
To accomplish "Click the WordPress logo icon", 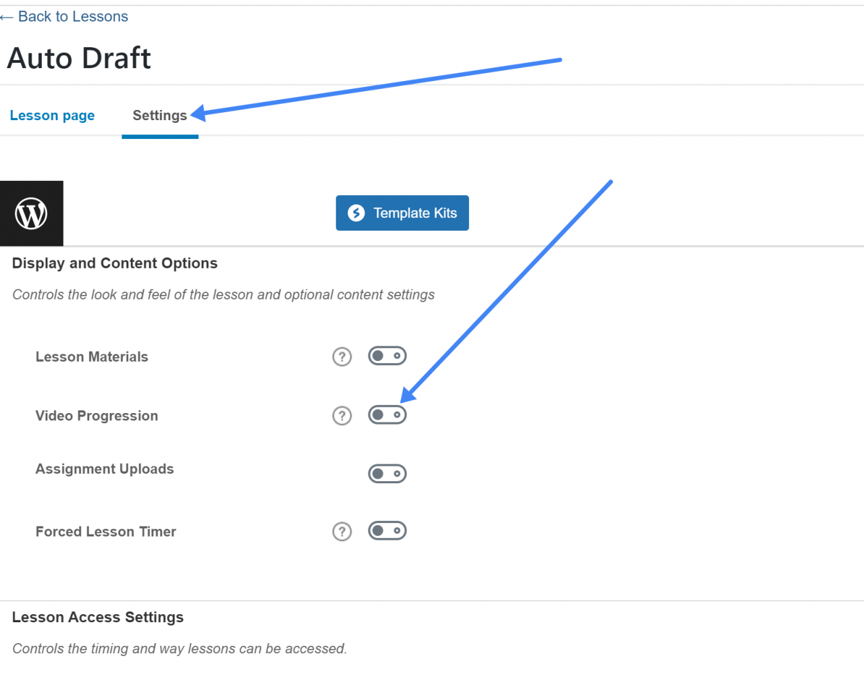I will tap(31, 213).
